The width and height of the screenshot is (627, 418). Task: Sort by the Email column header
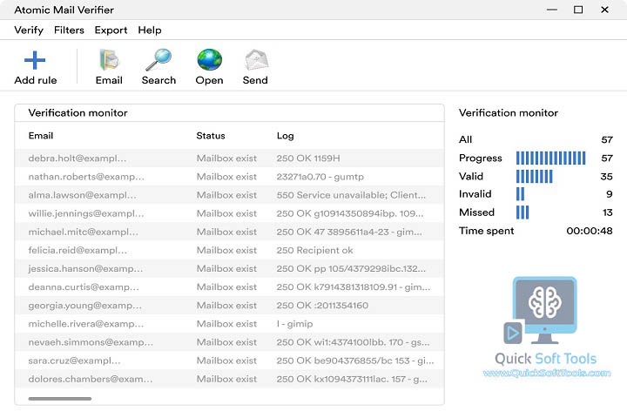pos(41,136)
